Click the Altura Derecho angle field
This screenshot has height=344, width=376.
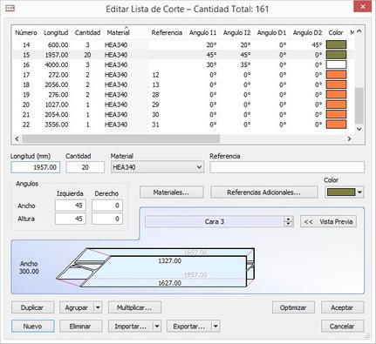[x=107, y=219]
